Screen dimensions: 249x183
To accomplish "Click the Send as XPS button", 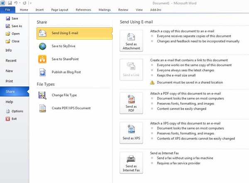I will coord(131,132).
